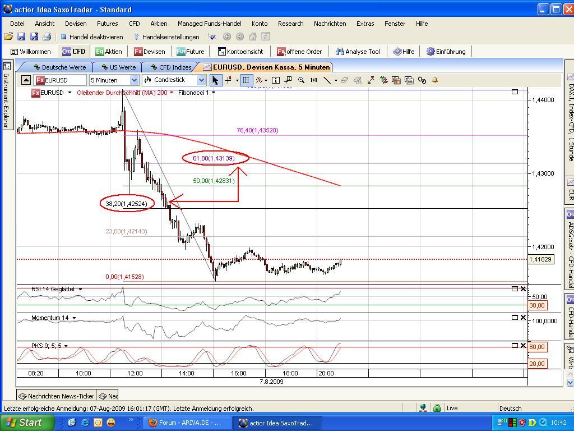
Task: Open the zoom magnifier tool
Action: pos(300,80)
